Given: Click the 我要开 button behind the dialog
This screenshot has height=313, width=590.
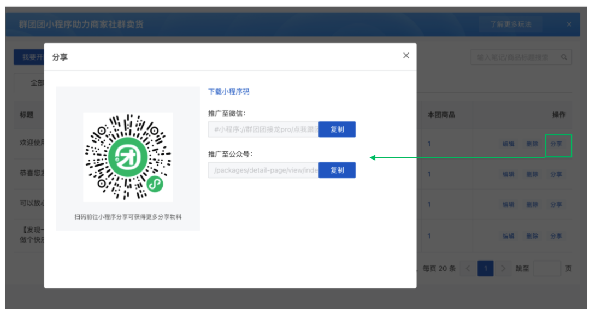Looking at the screenshot, I should point(29,57).
